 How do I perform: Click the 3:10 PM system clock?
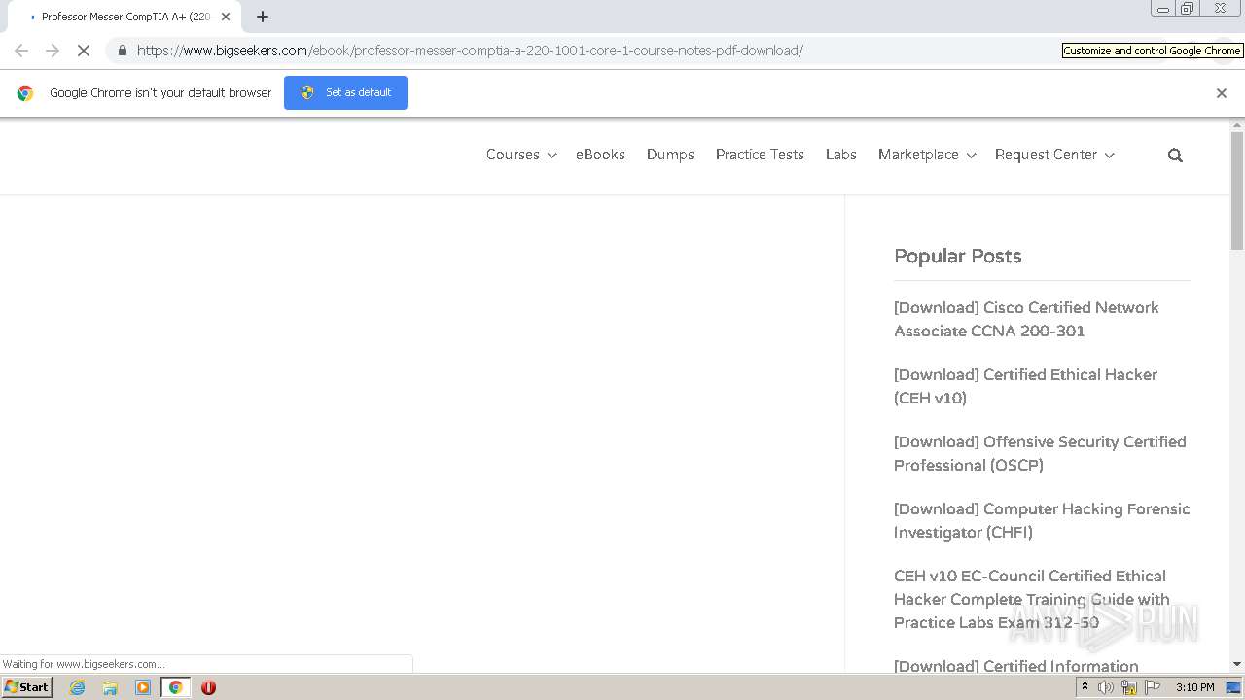pos(1194,687)
